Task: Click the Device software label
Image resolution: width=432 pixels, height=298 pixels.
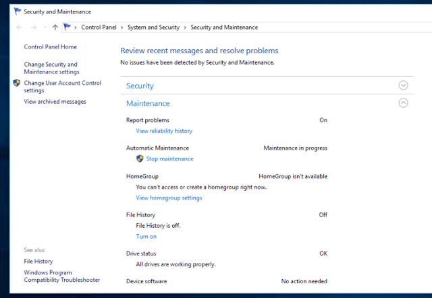Action: [x=146, y=281]
